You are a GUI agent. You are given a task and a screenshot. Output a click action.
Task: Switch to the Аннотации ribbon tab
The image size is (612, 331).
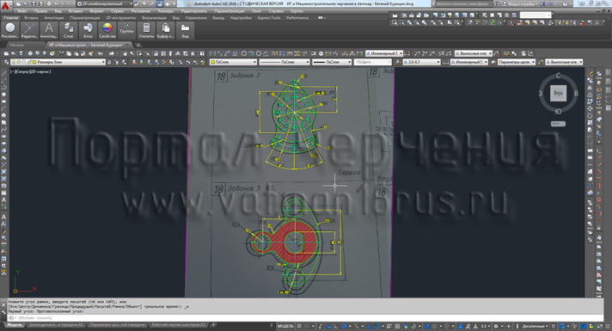tap(54, 17)
